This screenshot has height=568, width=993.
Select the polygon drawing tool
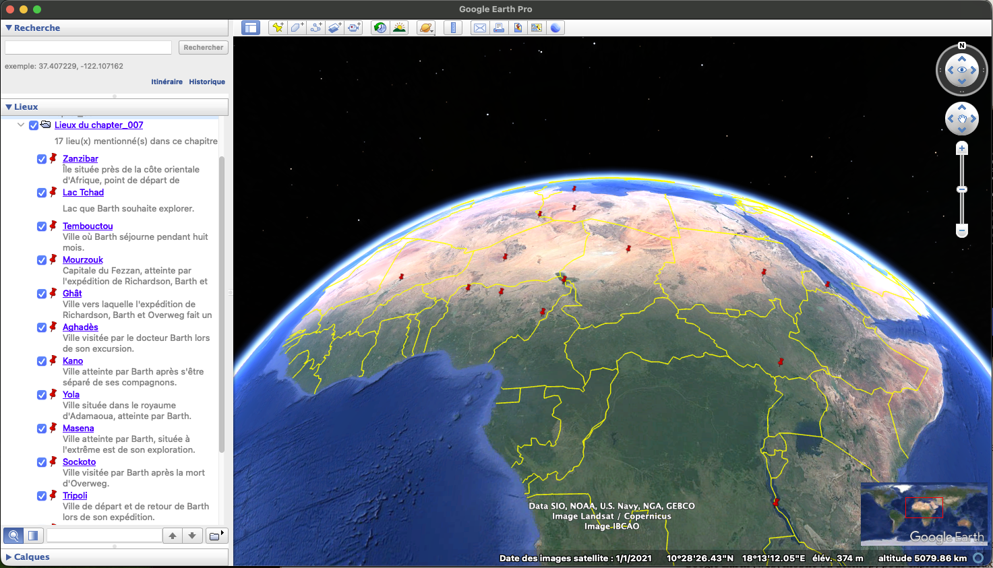coord(297,28)
